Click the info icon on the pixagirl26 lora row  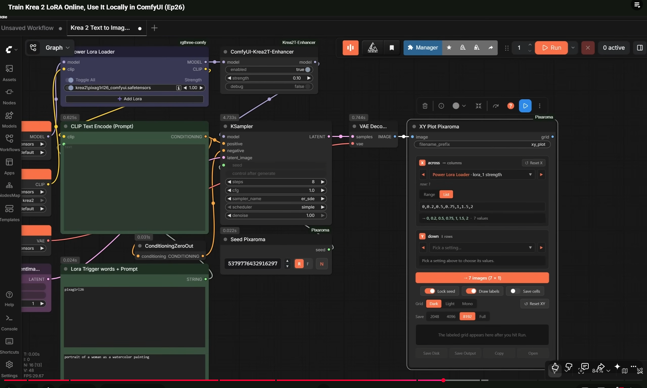coord(179,88)
